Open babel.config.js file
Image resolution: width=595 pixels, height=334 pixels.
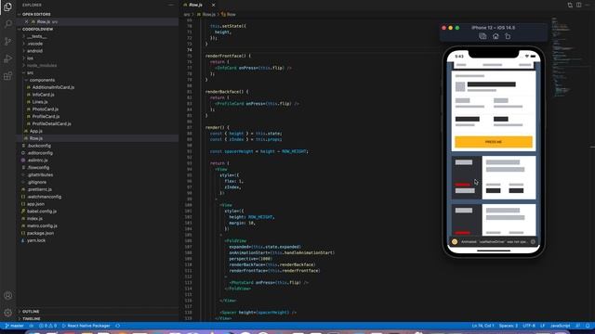[42, 212]
